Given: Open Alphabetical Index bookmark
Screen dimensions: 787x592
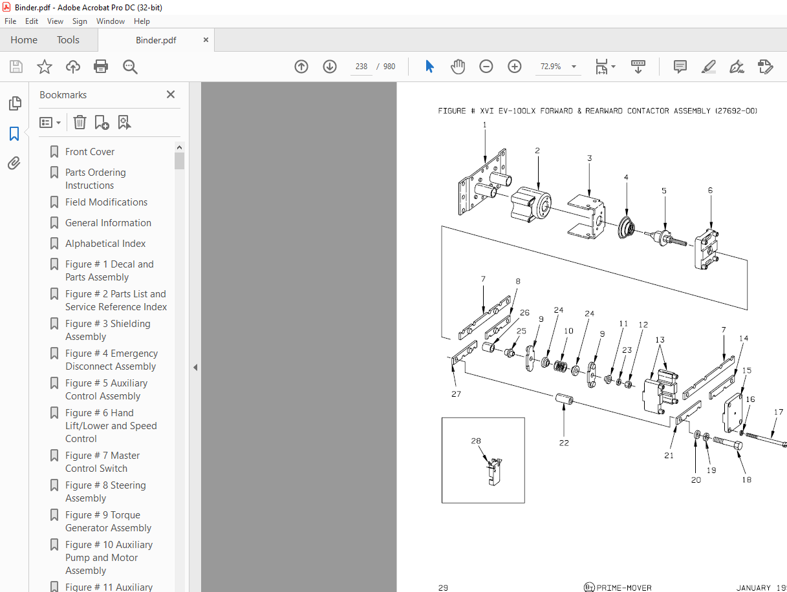Looking at the screenshot, I should point(105,244).
